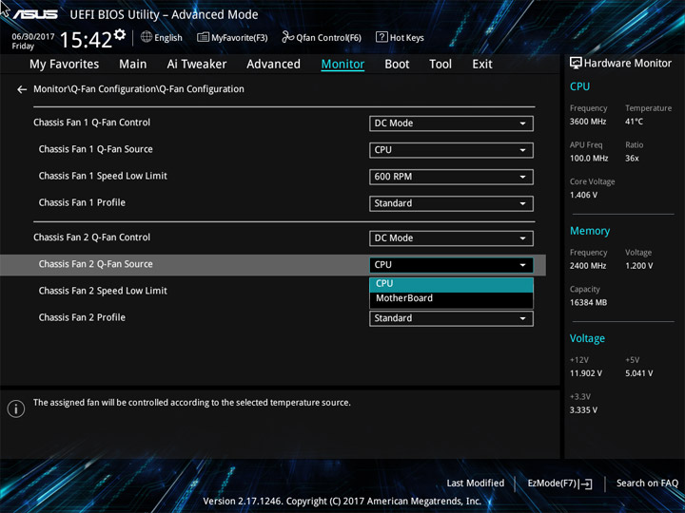Click the 06/30/2017 date text
The width and height of the screenshot is (685, 513).
pyautogui.click(x=33, y=37)
